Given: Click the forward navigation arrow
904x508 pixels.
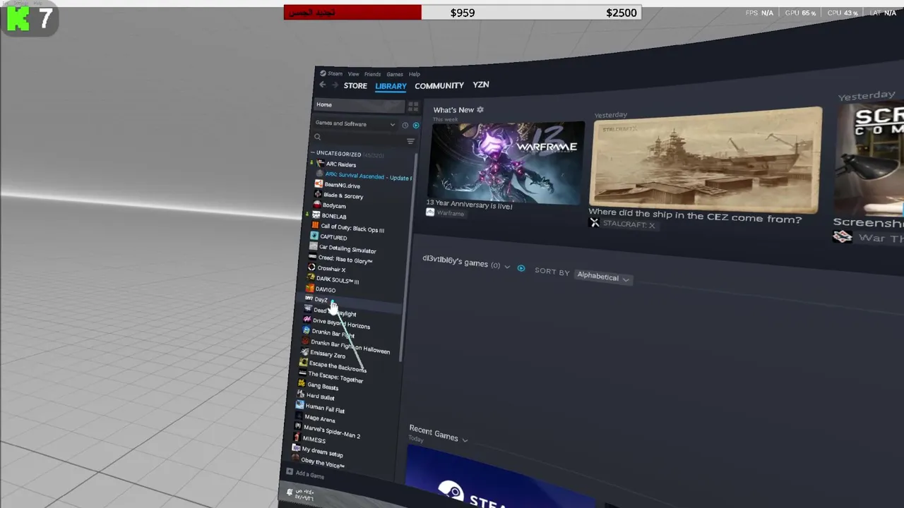Looking at the screenshot, I should tap(335, 85).
